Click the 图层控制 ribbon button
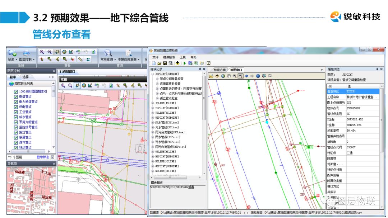This screenshot has height=218, width=388. tap(27, 56)
